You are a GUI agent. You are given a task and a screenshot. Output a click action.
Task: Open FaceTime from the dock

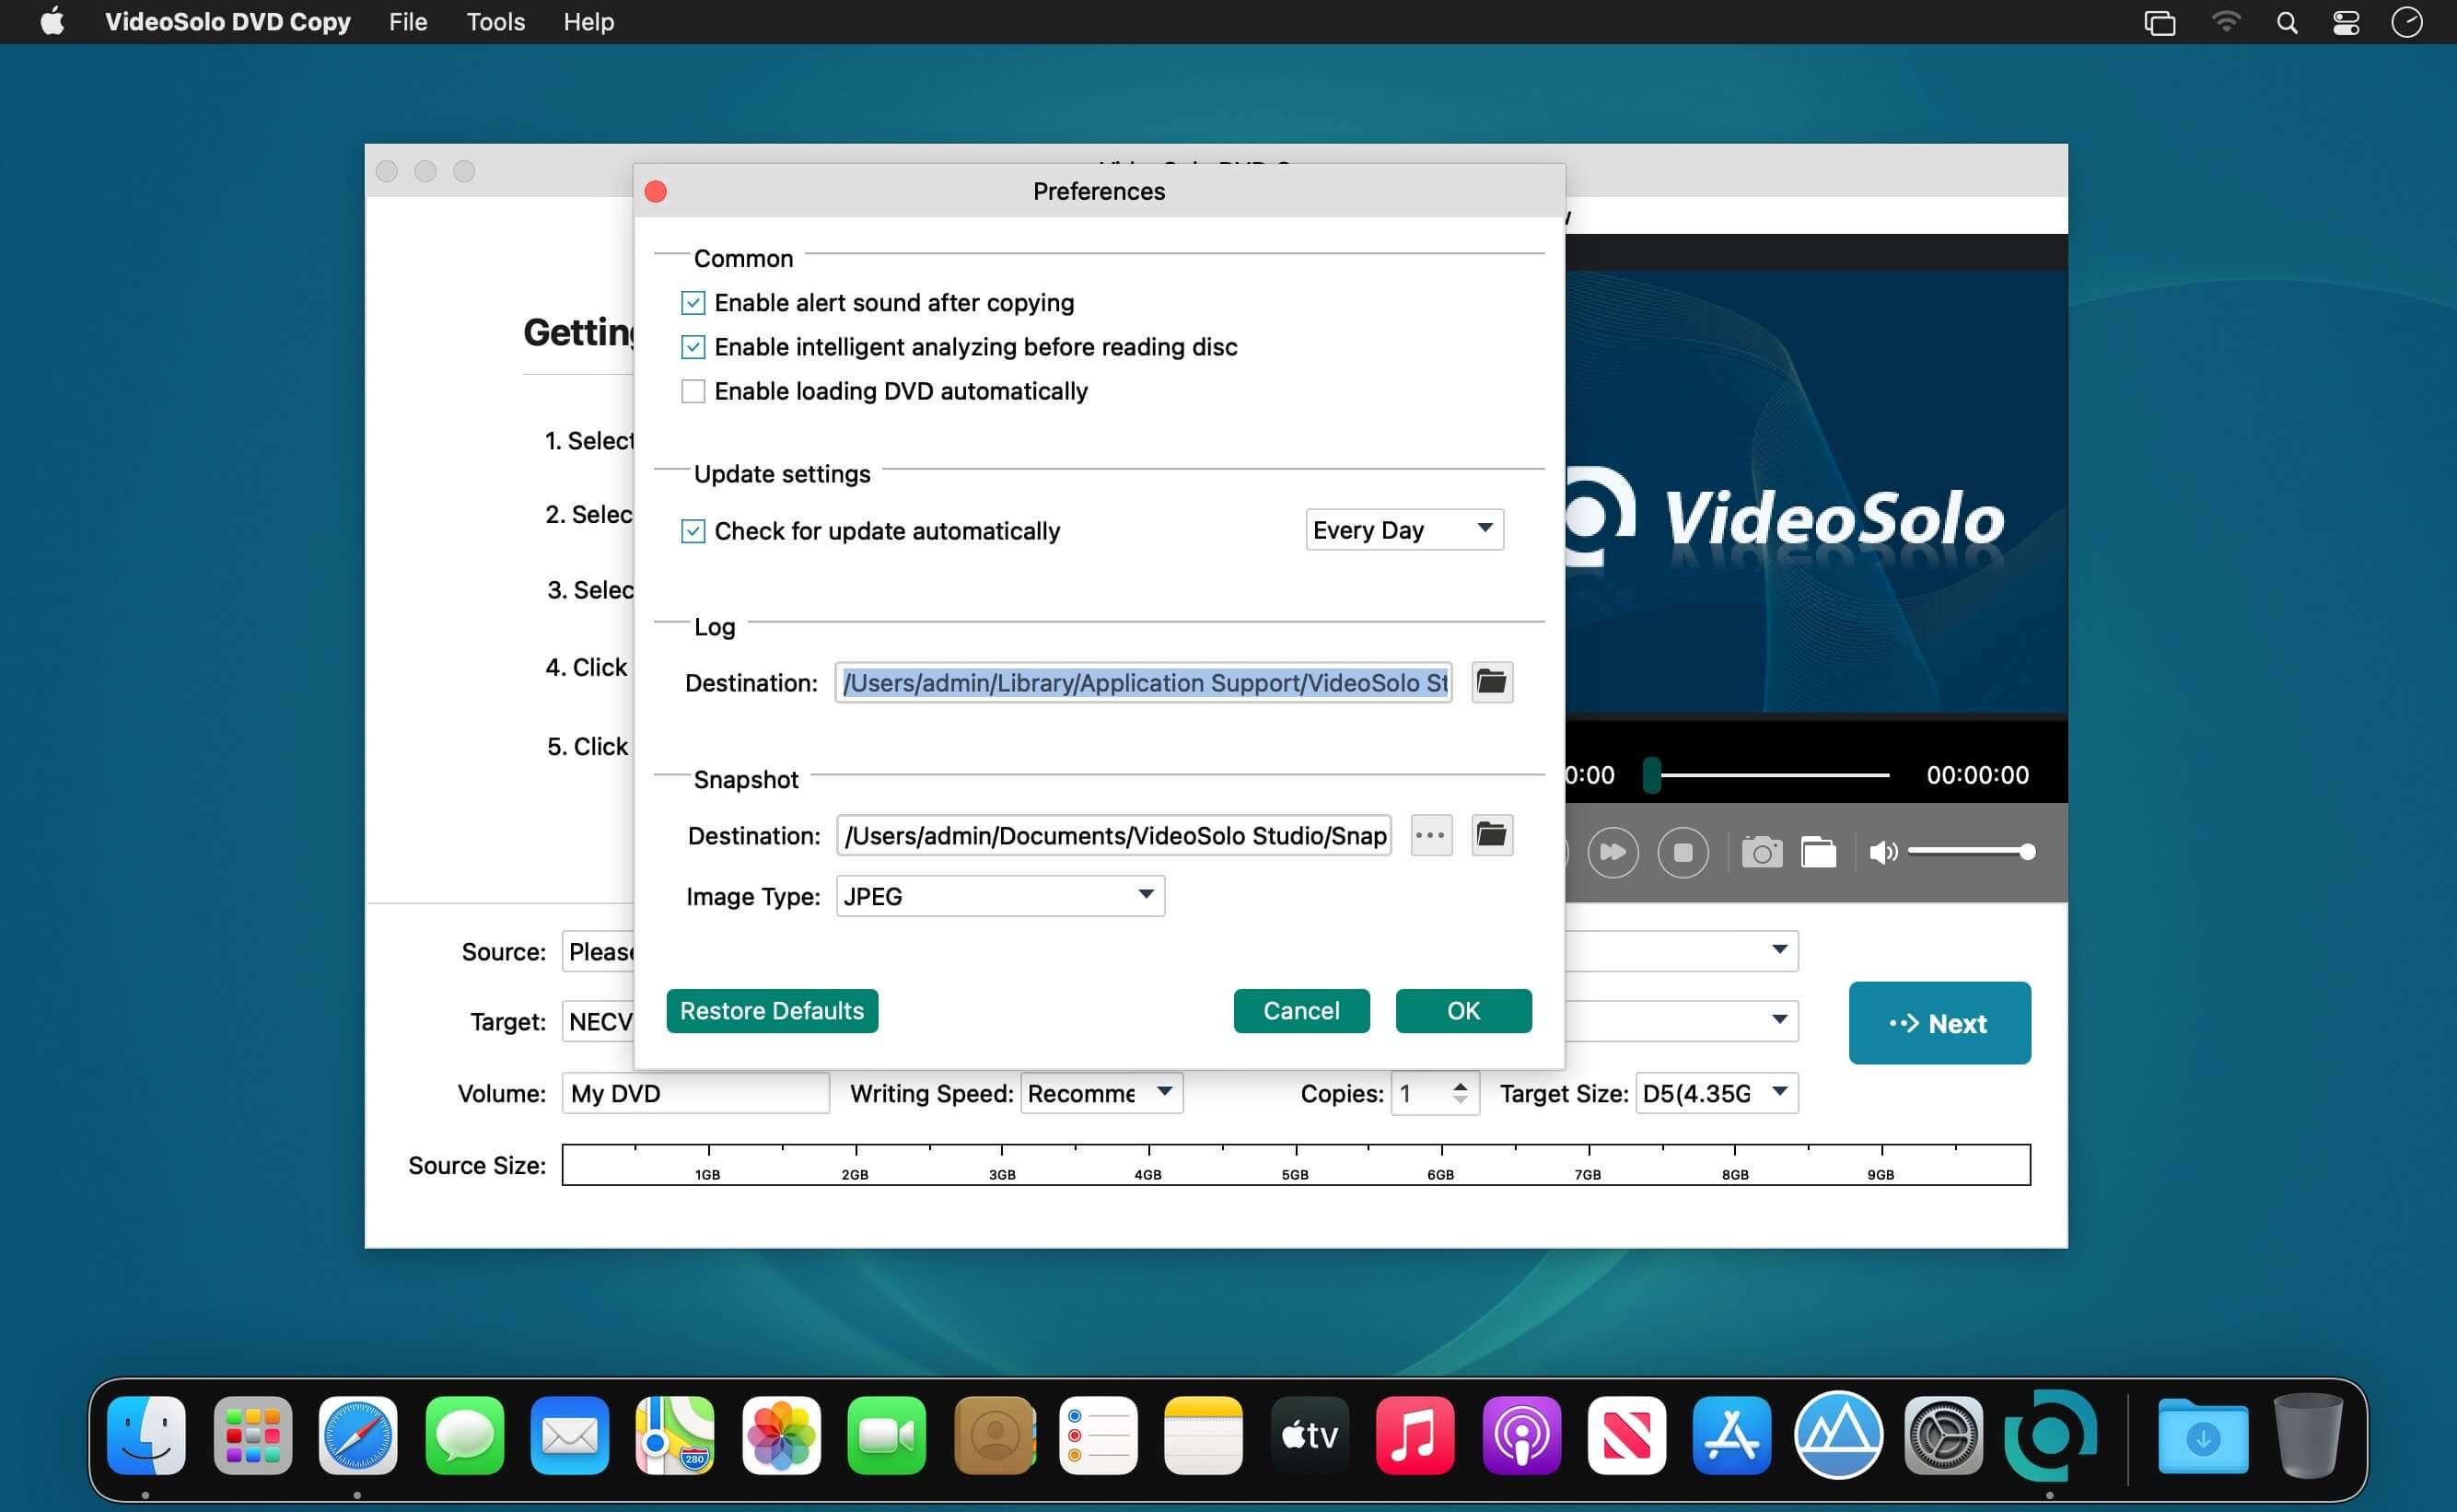[887, 1435]
